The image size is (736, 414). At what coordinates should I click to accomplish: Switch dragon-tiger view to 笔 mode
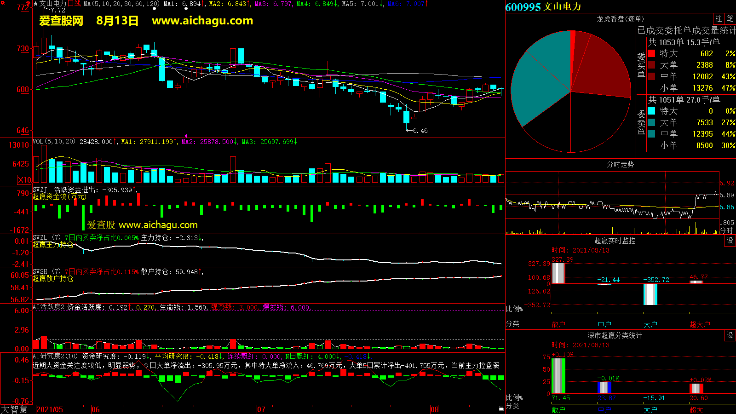(730, 19)
